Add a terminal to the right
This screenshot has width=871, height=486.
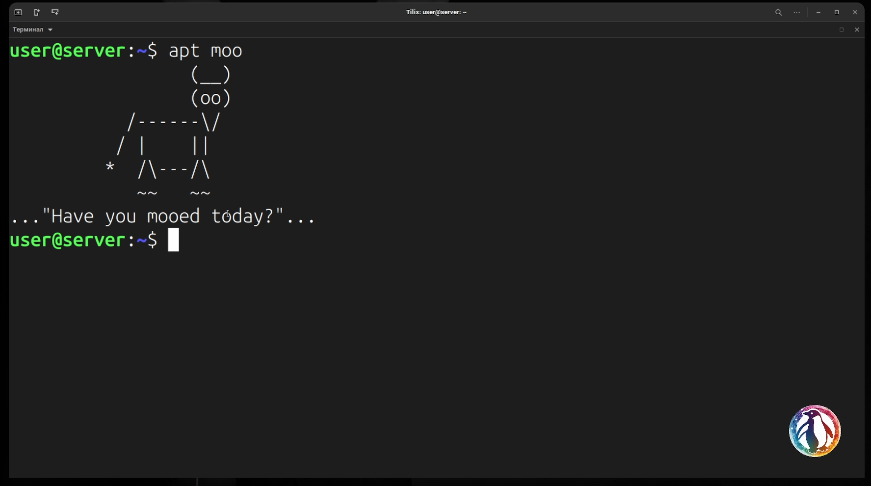point(37,12)
